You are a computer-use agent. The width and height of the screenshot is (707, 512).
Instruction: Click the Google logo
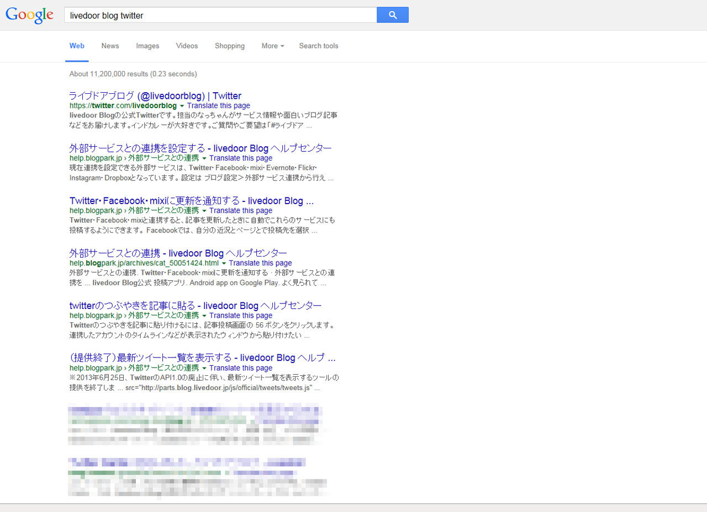[x=29, y=15]
